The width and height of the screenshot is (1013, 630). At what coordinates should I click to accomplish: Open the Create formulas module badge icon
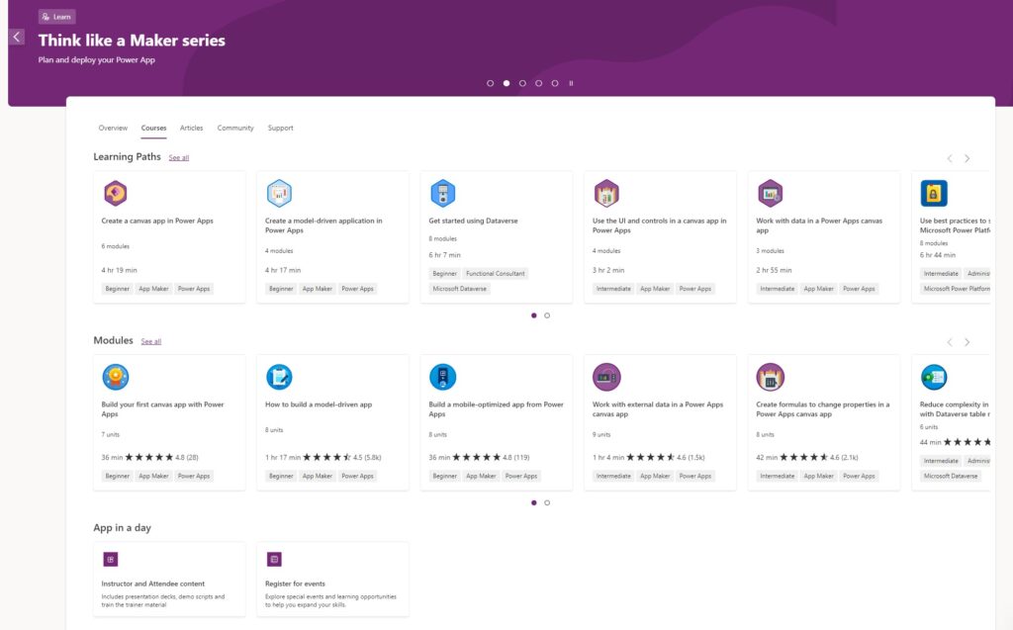772,377
